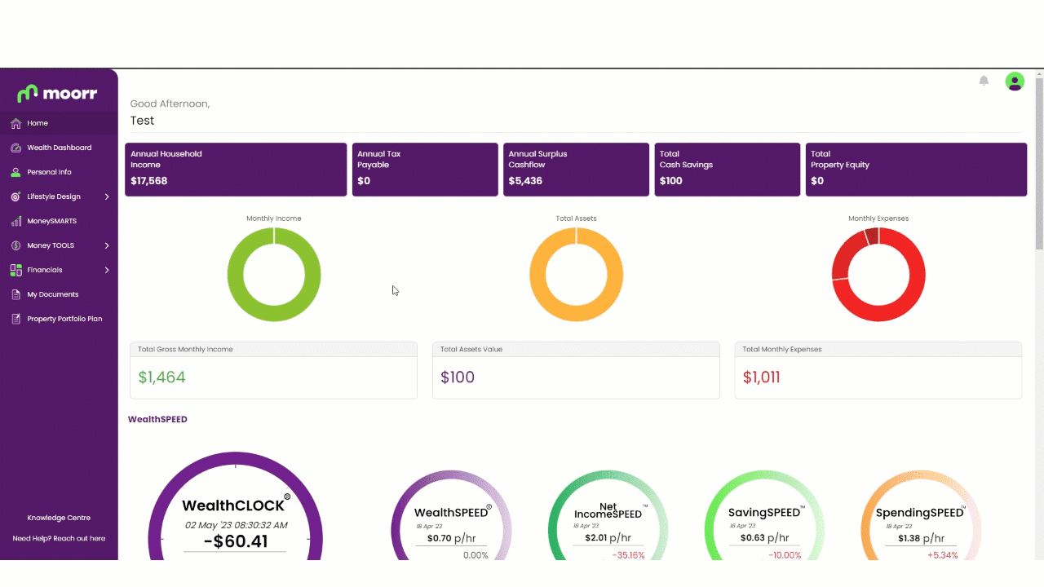Click the Lifestyle Design target icon
Image resolution: width=1044 pixels, height=587 pixels.
[15, 196]
